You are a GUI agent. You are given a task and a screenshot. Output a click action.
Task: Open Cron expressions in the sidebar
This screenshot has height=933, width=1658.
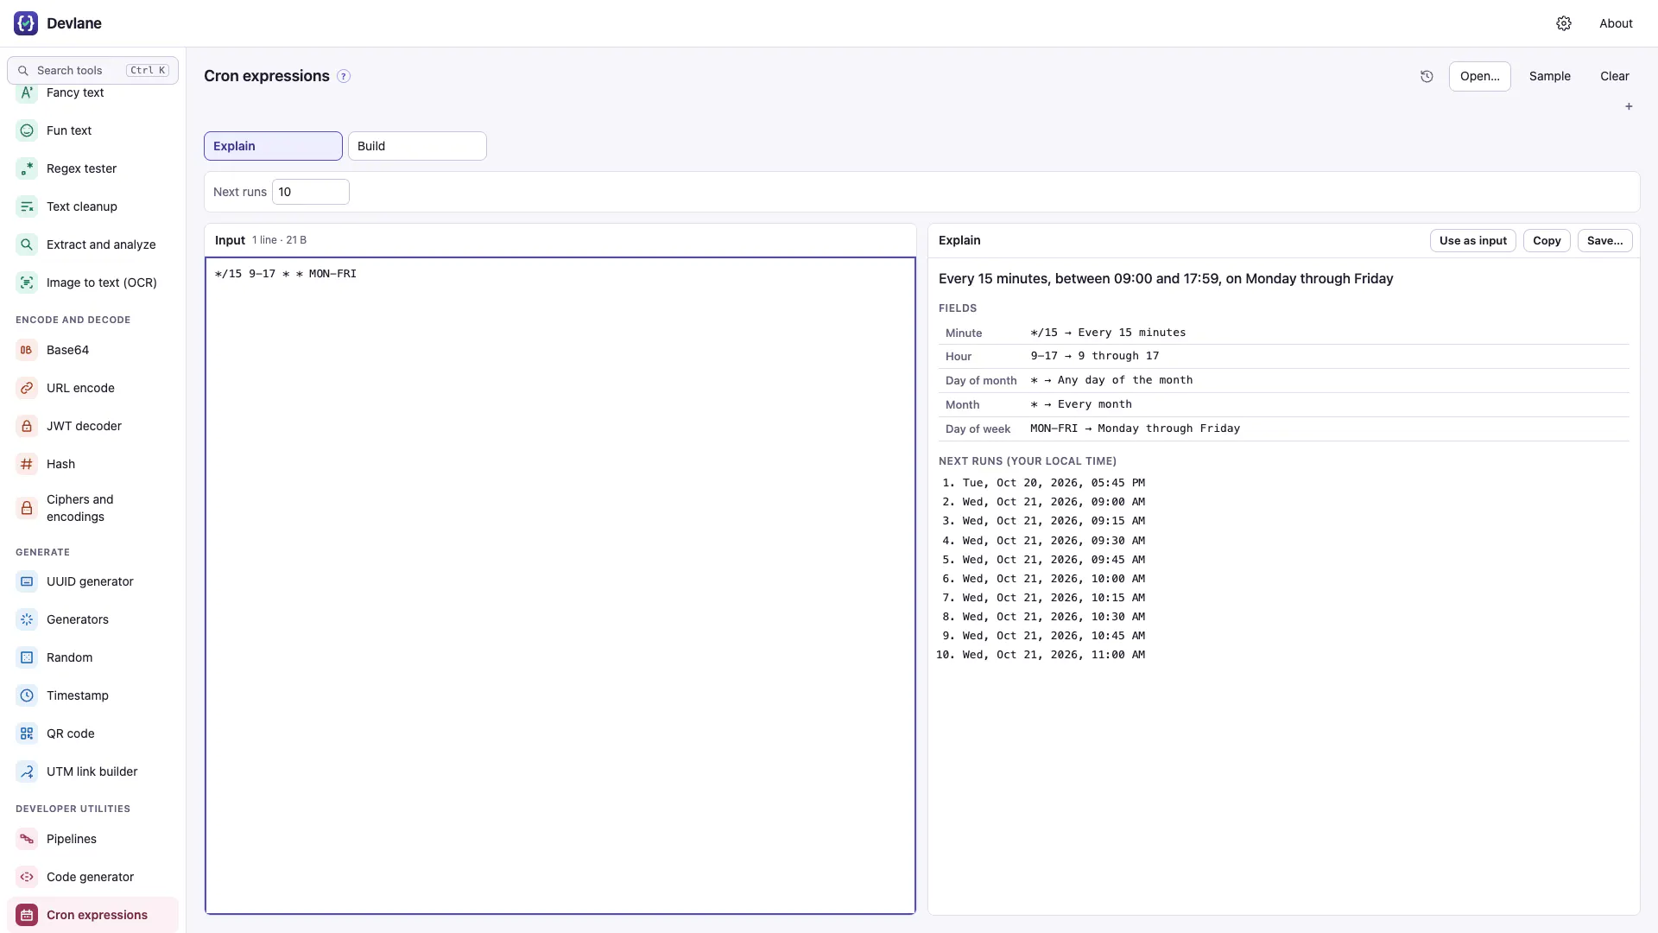click(92, 915)
